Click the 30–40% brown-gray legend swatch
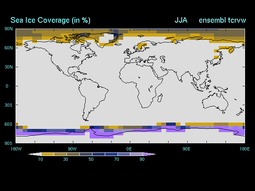The image size is (255, 191). [73, 154]
